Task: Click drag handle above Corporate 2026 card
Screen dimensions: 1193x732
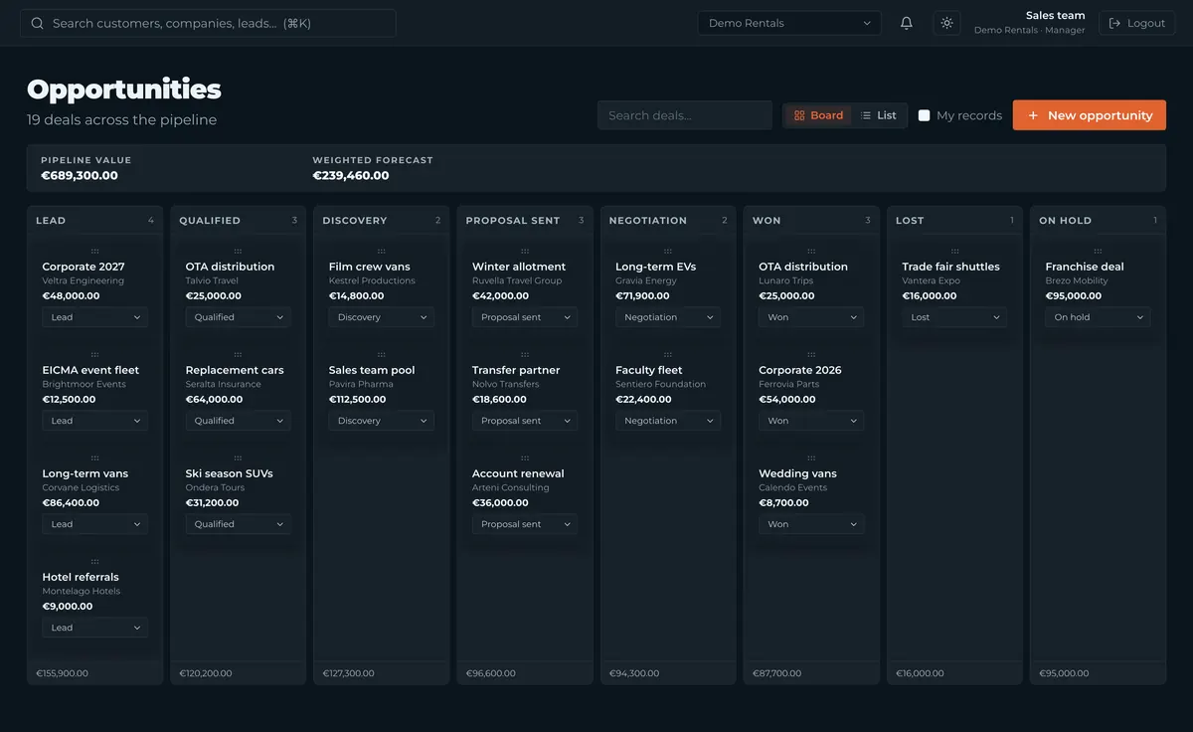Action: [x=811, y=354]
